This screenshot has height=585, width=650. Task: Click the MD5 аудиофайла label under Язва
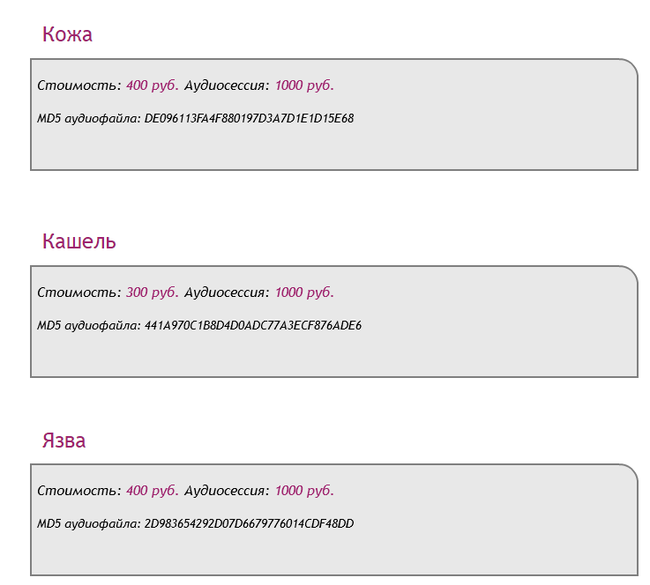click(89, 523)
